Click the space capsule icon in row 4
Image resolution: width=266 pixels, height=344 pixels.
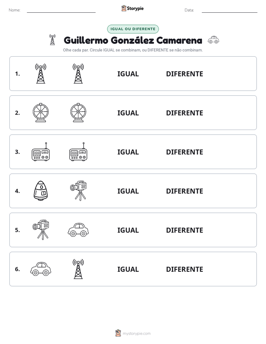tap(41, 191)
